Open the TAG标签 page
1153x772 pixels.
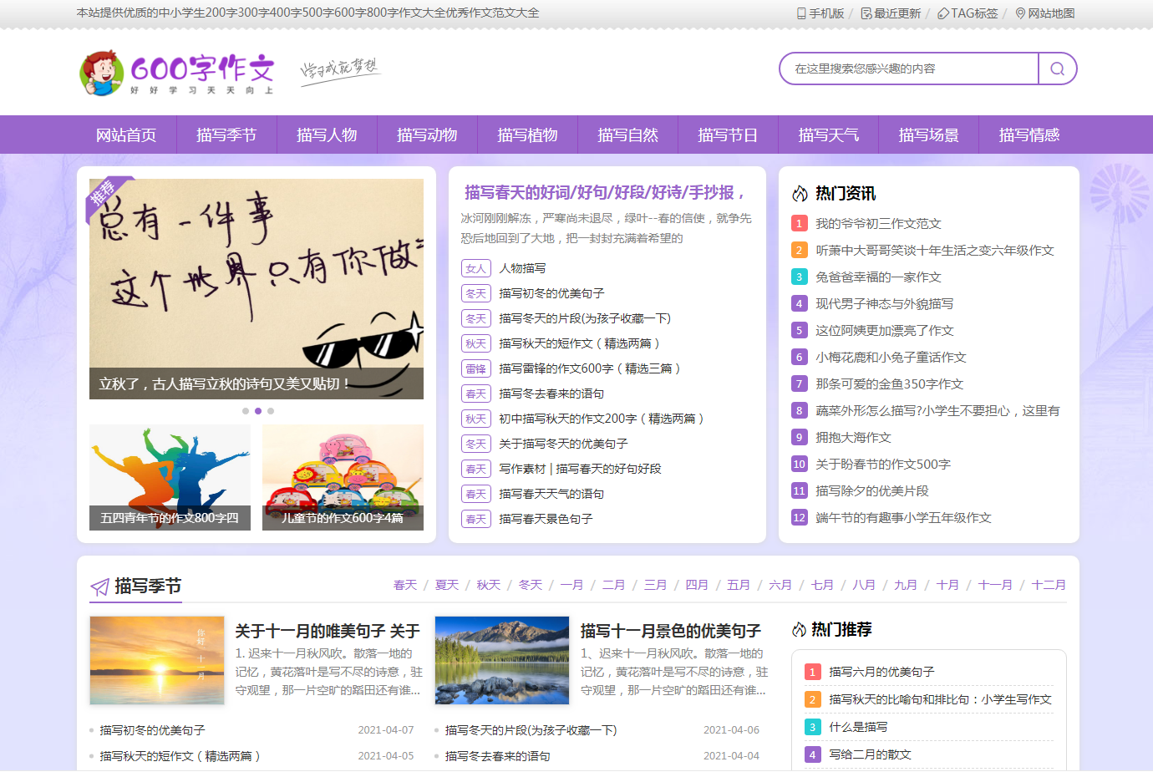[x=968, y=13]
